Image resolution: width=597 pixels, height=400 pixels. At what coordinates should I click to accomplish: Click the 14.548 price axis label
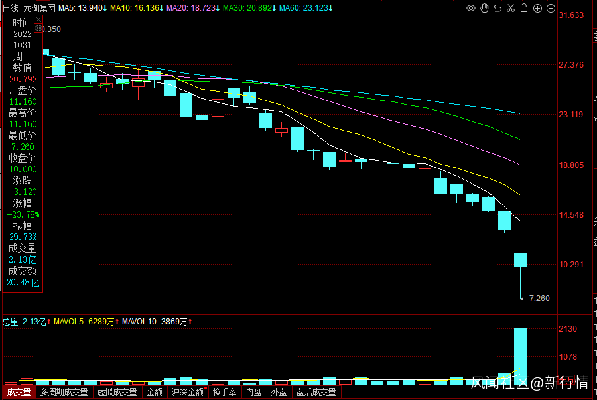tap(571, 215)
